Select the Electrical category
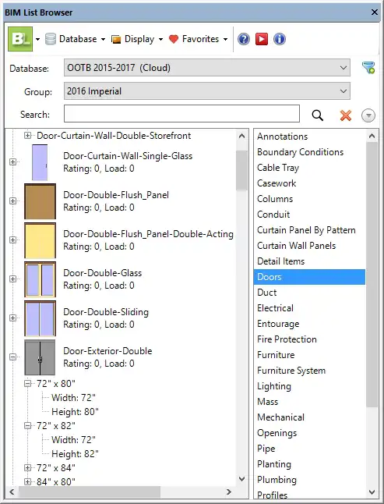The height and width of the screenshot is (504, 384). 309,308
